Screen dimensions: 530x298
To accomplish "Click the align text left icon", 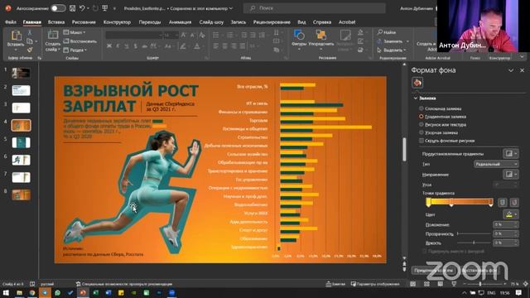I will [x=215, y=46].
